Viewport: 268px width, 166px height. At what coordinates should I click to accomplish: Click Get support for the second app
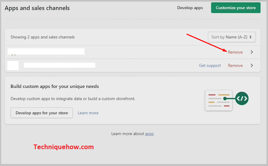pyautogui.click(x=210, y=65)
